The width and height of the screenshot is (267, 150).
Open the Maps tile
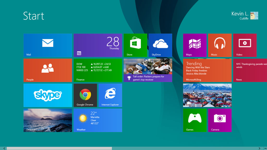[195, 45]
